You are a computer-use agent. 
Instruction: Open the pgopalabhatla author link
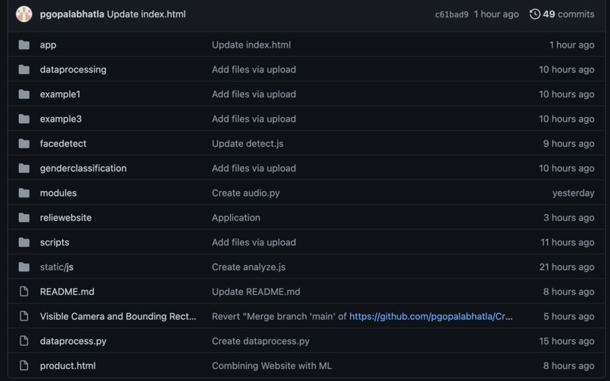click(72, 14)
